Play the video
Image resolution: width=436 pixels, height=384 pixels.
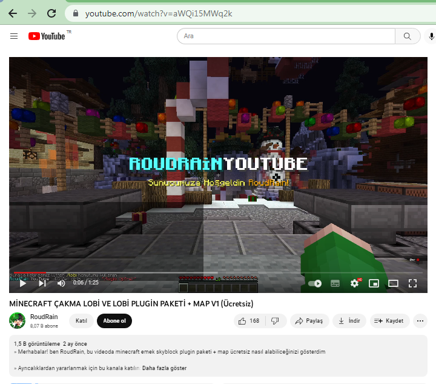click(x=23, y=283)
